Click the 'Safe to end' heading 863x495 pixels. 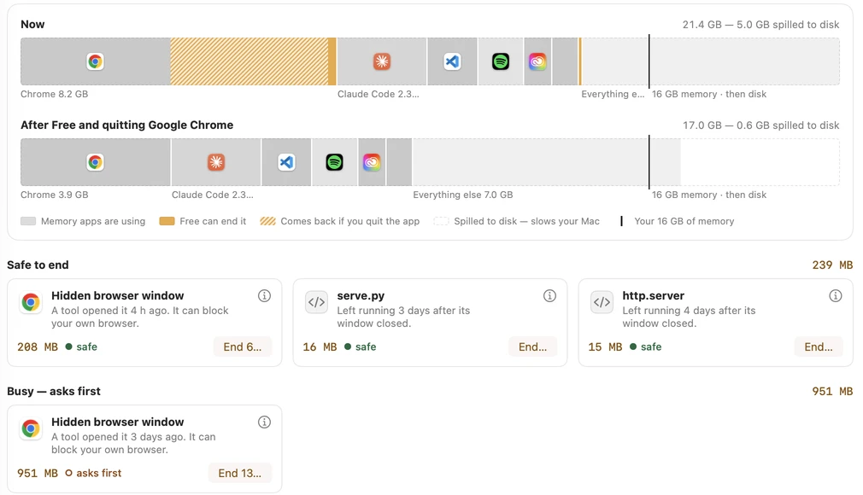[x=38, y=265]
